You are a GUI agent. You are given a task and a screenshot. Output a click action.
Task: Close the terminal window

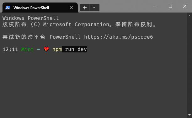point(185,6)
